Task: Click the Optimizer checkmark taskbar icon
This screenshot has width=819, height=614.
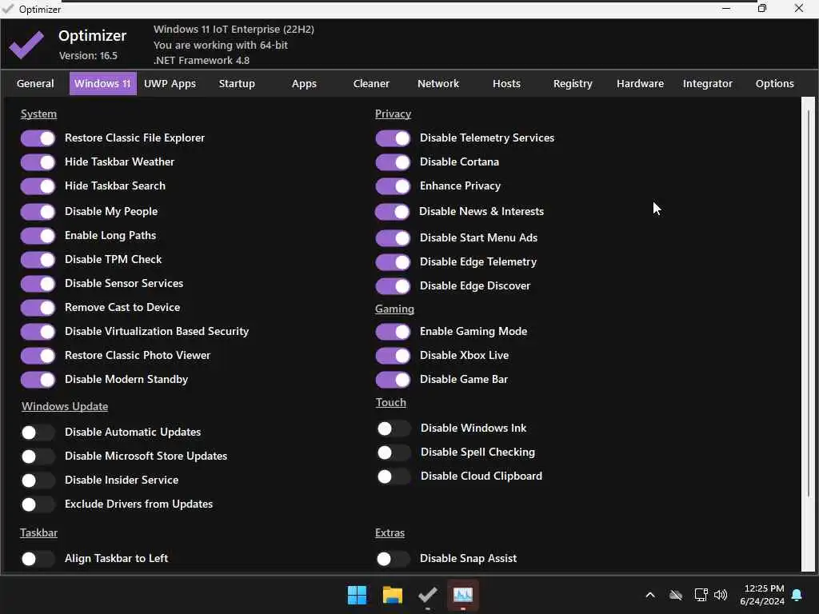Action: pyautogui.click(x=427, y=595)
